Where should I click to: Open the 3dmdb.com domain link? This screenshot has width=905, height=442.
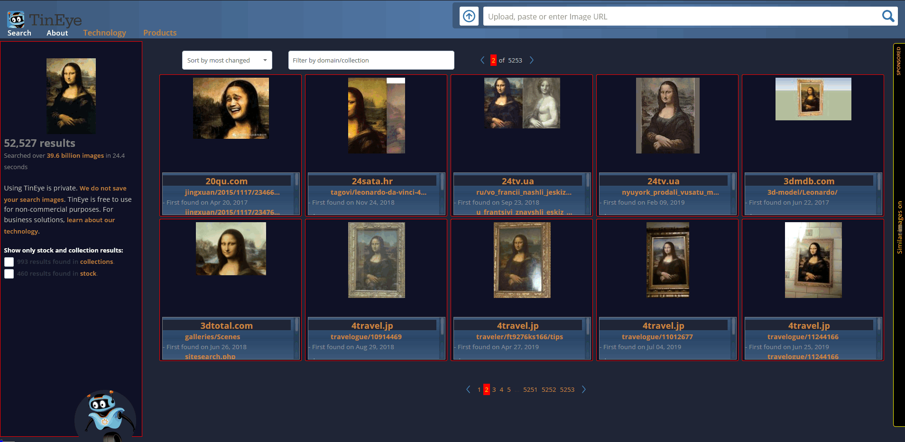[809, 181]
